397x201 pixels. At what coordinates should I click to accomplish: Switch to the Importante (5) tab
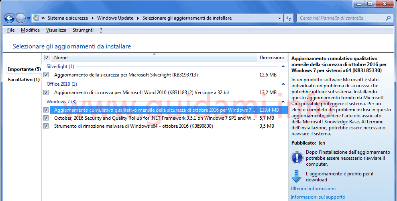[x=24, y=69]
